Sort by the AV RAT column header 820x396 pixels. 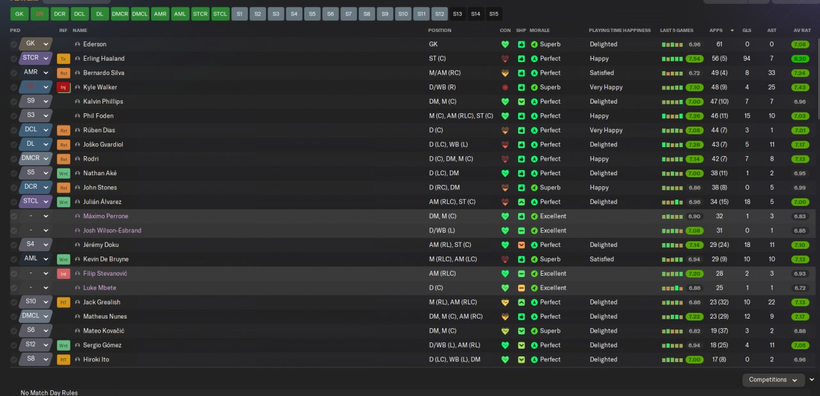[802, 30]
